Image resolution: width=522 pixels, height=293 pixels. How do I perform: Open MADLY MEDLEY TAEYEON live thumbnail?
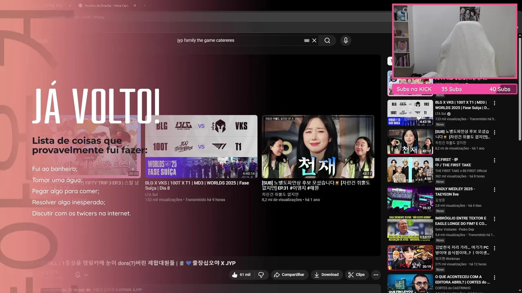[x=410, y=199]
